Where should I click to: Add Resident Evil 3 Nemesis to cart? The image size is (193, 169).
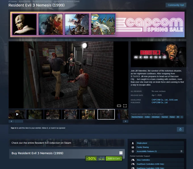(114, 159)
